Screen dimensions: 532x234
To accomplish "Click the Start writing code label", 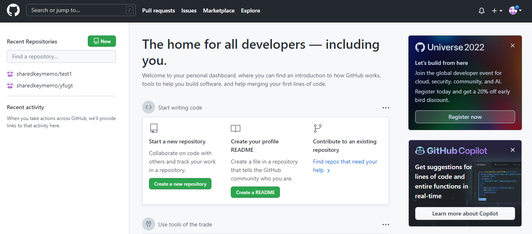I will (180, 108).
